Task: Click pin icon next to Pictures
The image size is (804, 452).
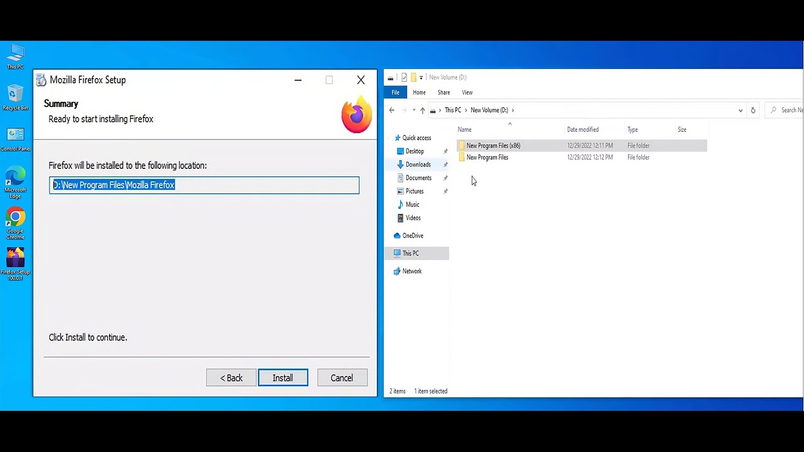Action: tap(445, 191)
